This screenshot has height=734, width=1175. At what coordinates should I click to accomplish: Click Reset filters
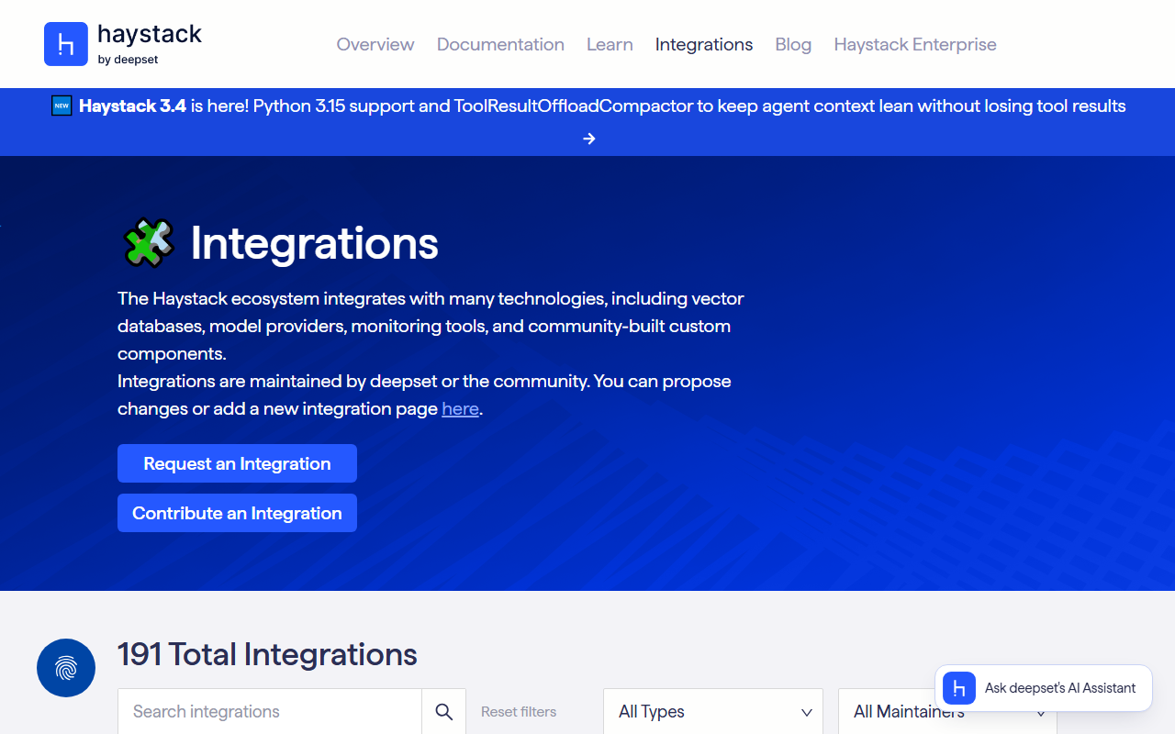(519, 712)
